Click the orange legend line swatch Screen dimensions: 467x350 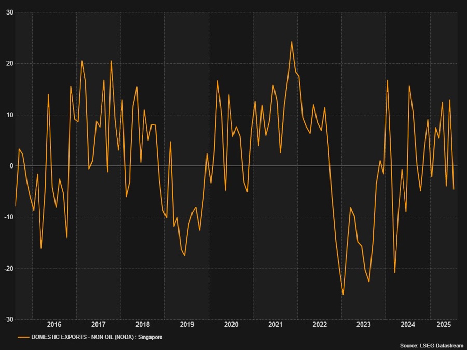click(23, 337)
